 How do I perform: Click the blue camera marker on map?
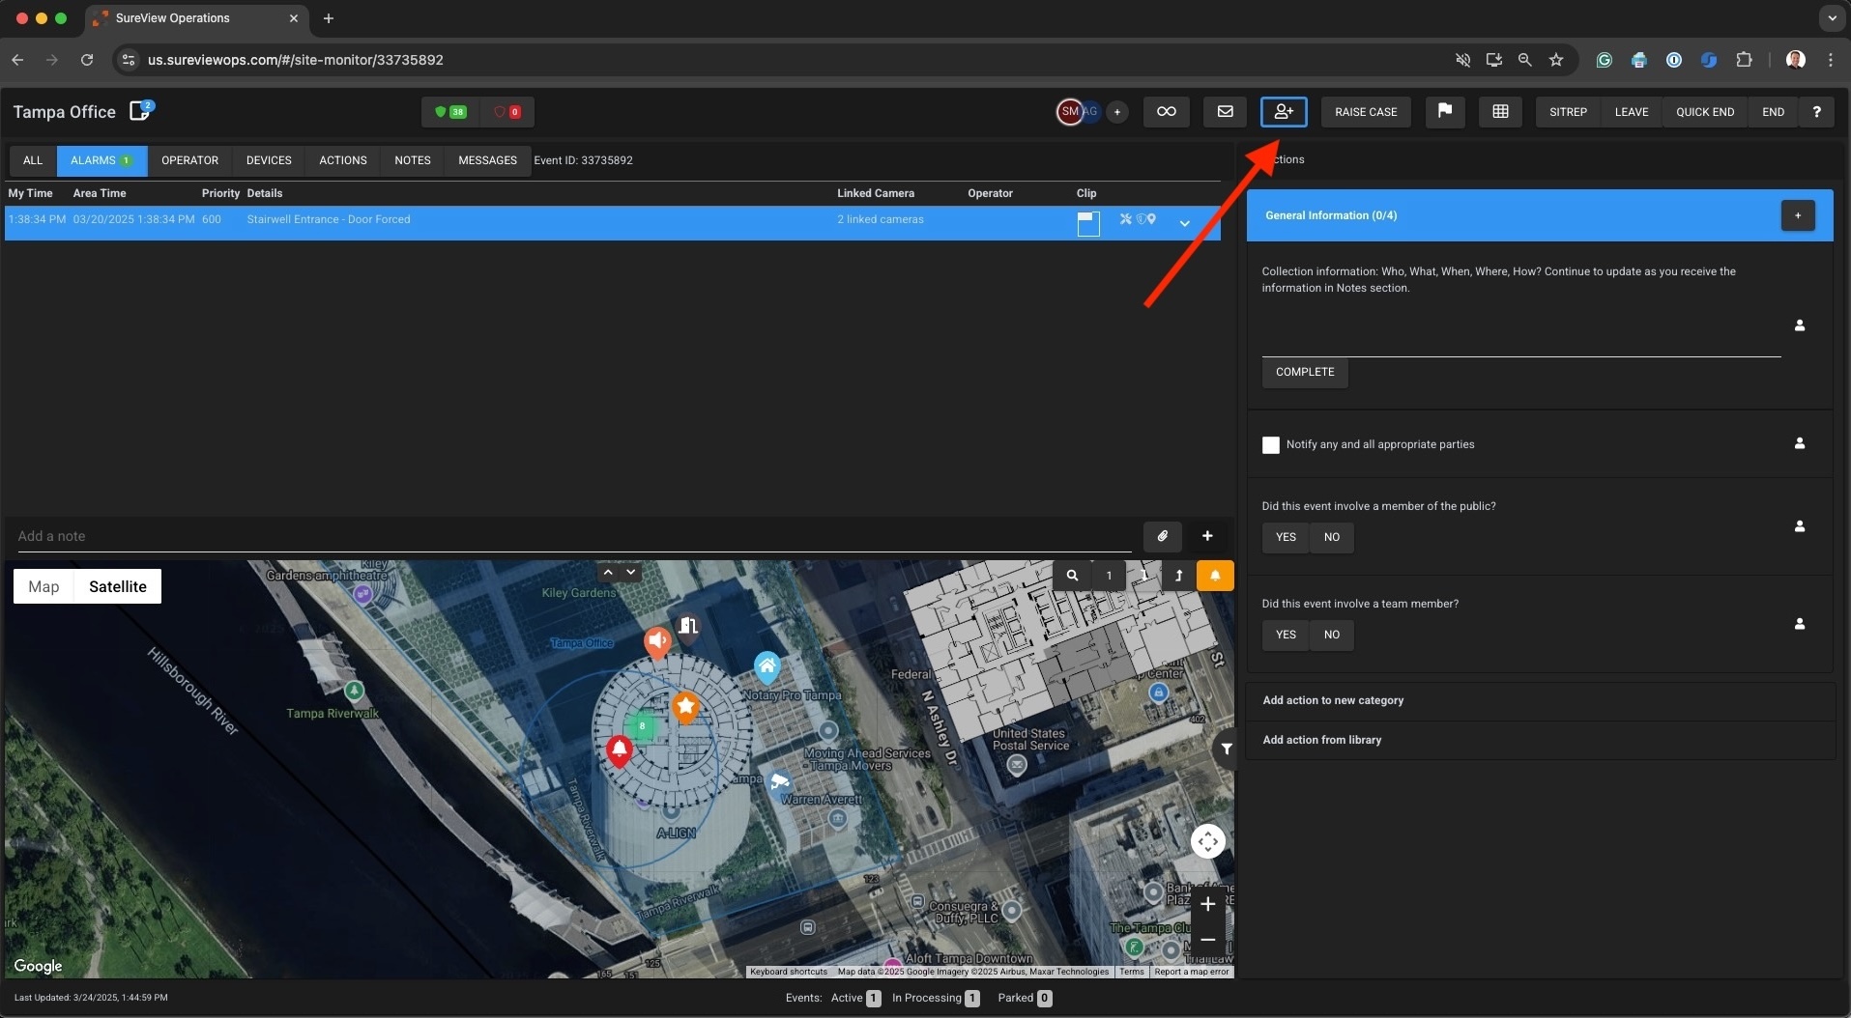click(x=780, y=782)
